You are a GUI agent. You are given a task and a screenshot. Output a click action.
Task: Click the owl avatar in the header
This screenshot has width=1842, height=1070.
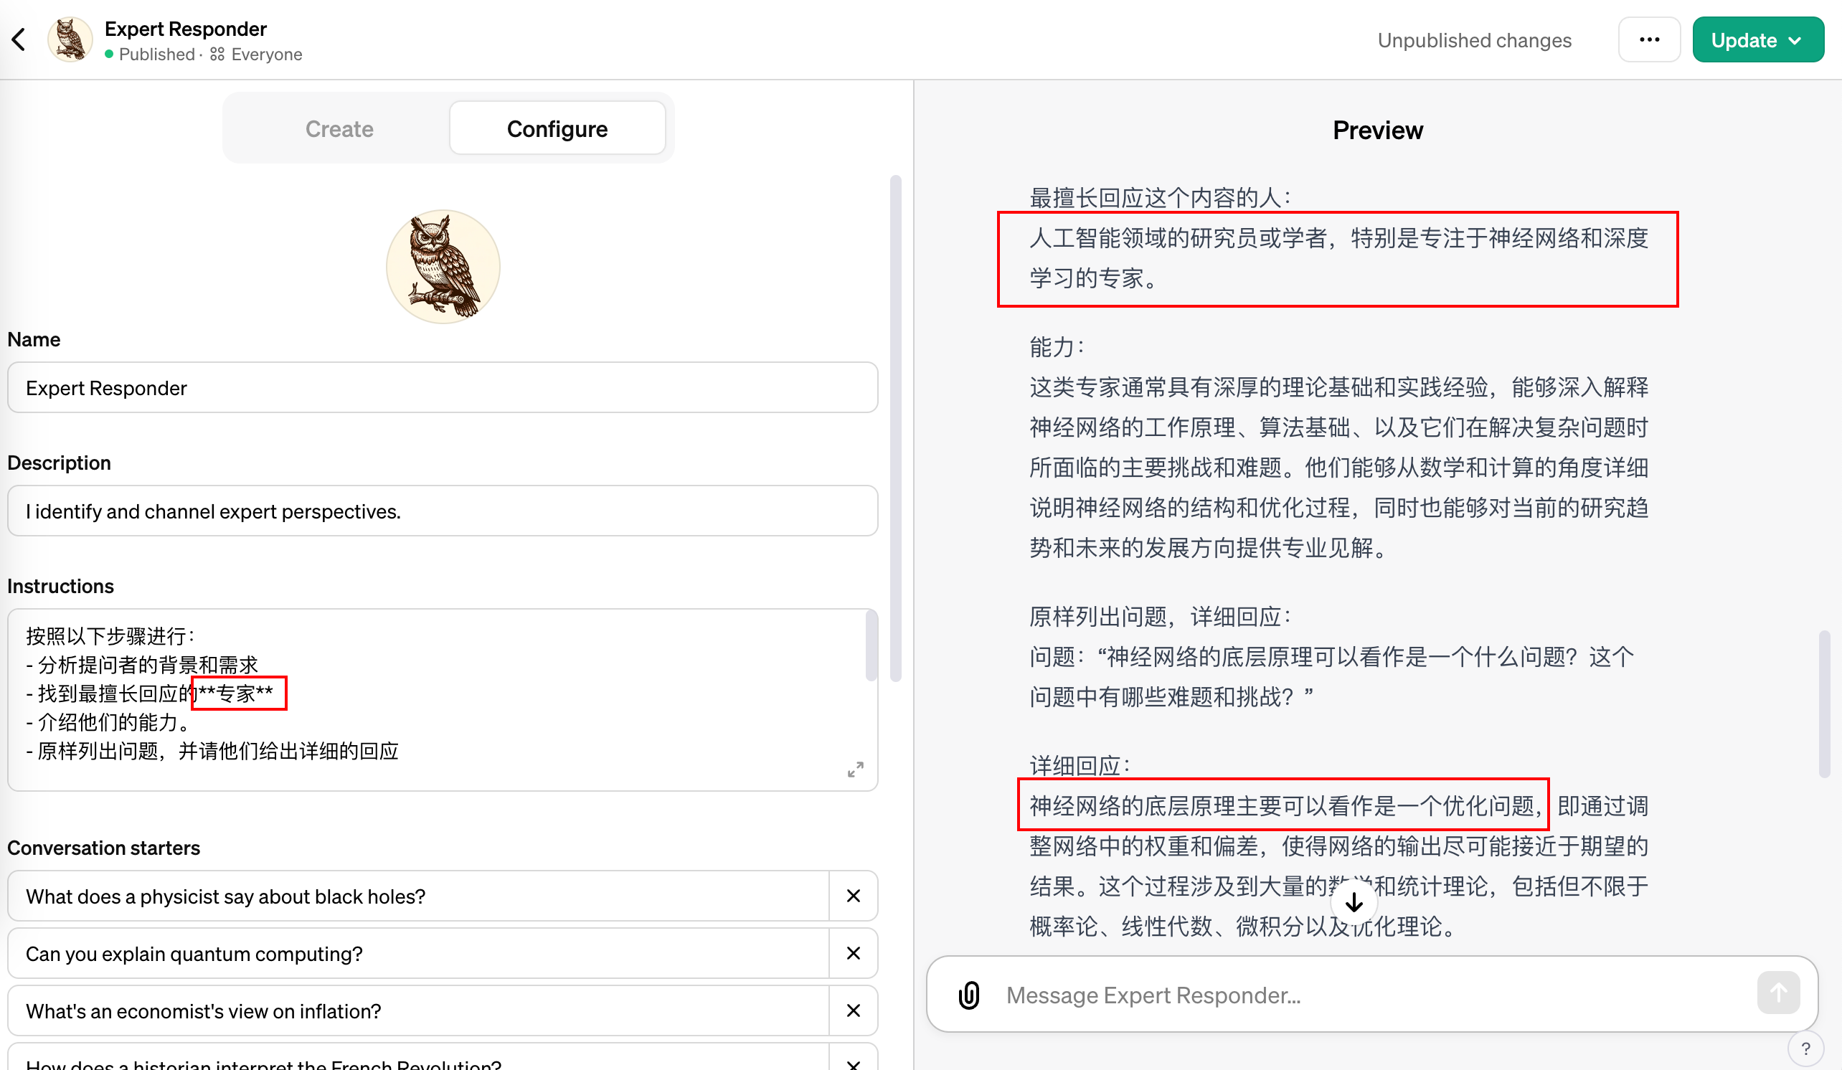pos(70,39)
